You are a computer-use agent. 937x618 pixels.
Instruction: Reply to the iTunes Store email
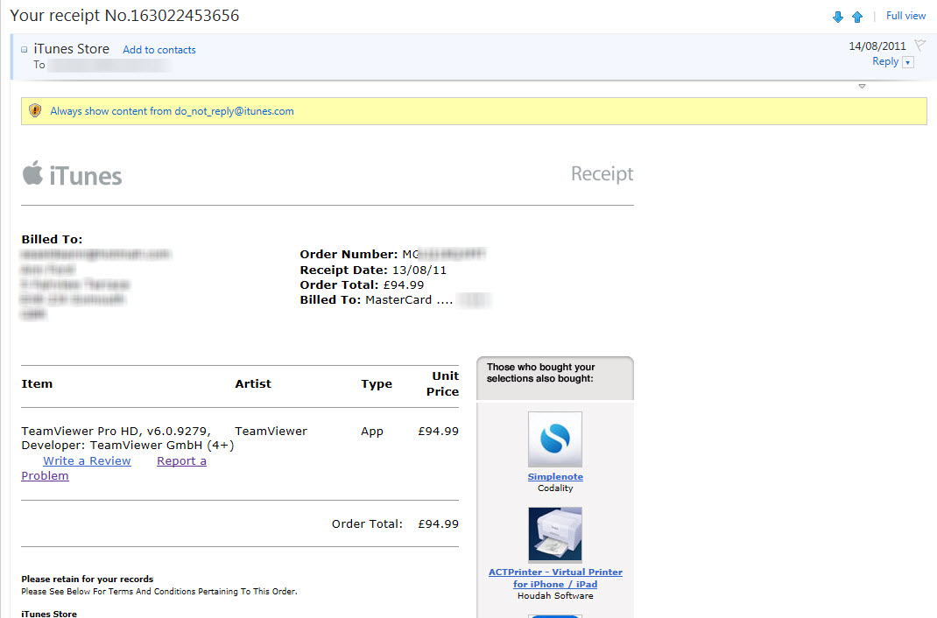click(885, 61)
